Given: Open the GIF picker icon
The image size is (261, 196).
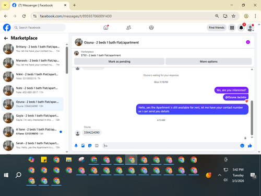Looking at the screenshot, I should click(97, 146).
